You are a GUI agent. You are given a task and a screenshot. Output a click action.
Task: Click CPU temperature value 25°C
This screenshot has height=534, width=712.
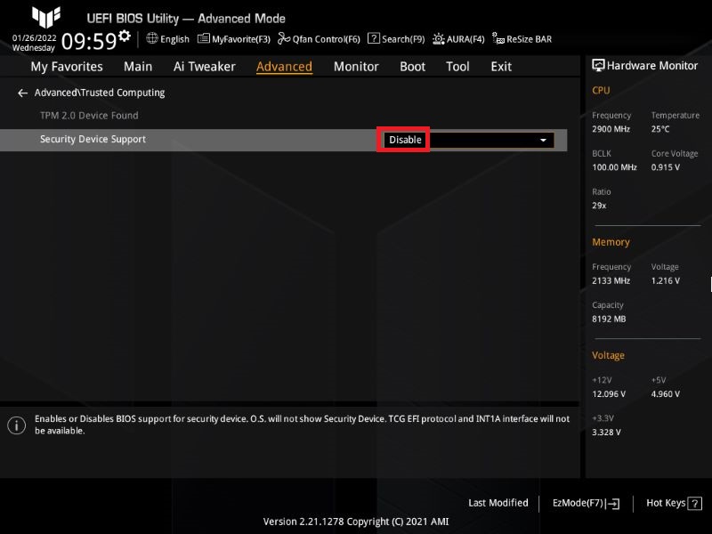pyautogui.click(x=660, y=129)
